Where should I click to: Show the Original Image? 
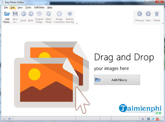tap(39, 17)
